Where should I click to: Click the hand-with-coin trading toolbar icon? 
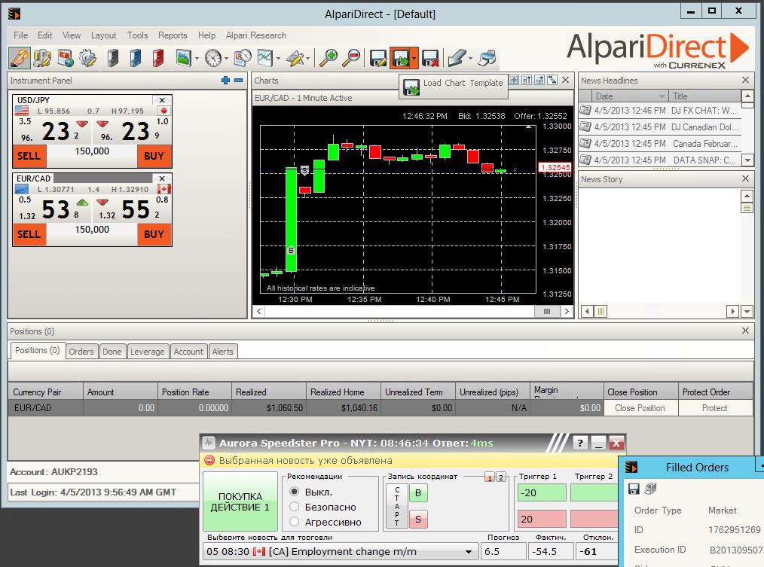point(20,58)
